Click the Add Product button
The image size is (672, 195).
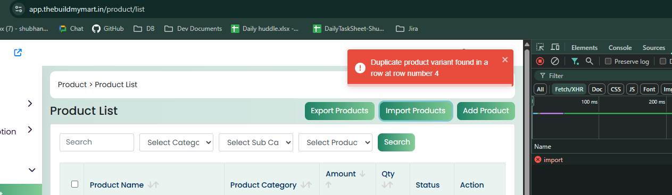pyautogui.click(x=486, y=111)
